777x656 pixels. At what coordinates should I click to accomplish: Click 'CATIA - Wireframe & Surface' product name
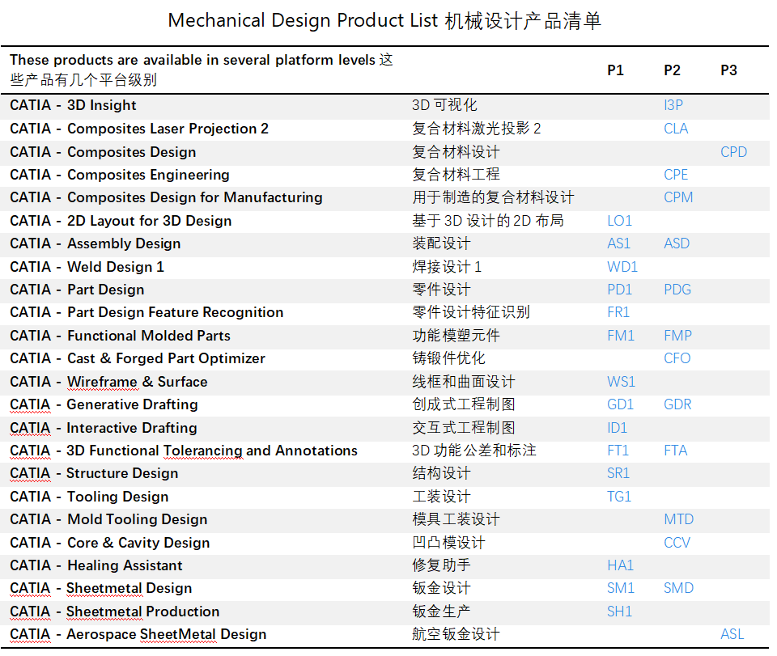108,382
